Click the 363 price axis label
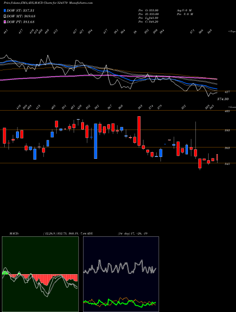 tap(227, 148)
